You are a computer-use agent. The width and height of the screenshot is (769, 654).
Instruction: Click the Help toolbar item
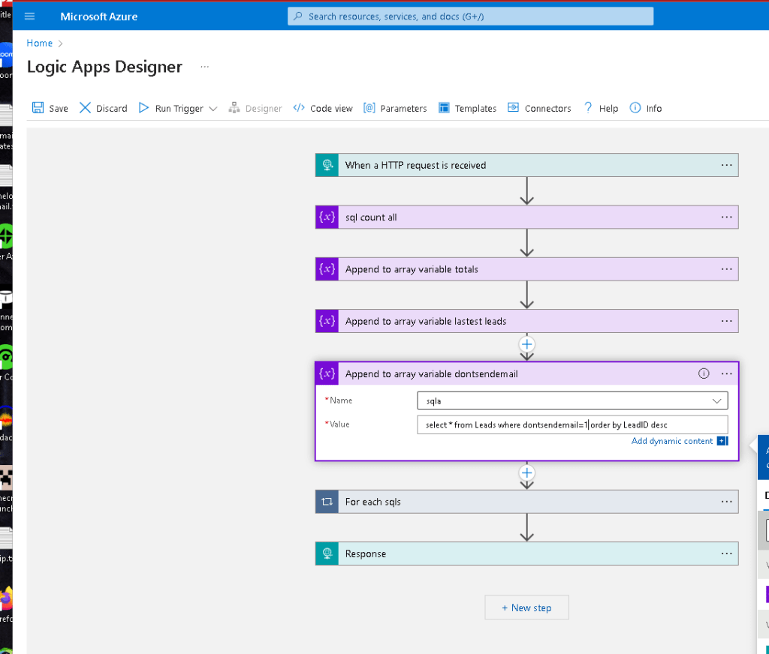[601, 108]
